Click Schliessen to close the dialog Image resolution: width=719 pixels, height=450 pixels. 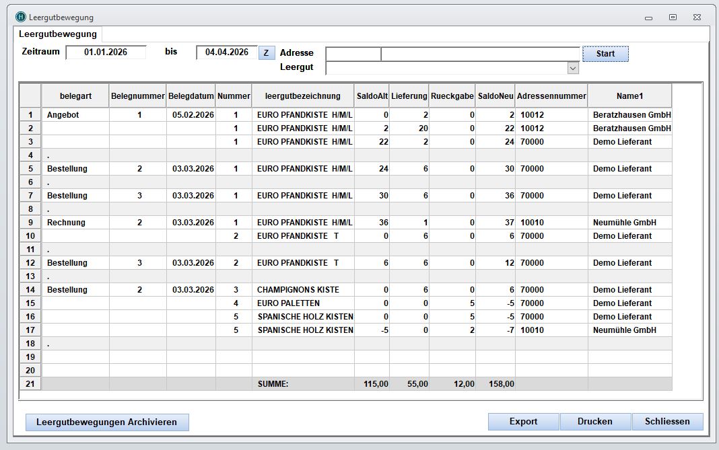click(667, 422)
